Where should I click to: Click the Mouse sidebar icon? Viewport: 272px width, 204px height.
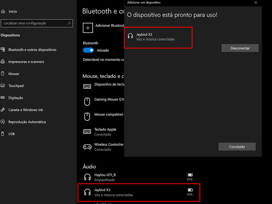point(2,73)
